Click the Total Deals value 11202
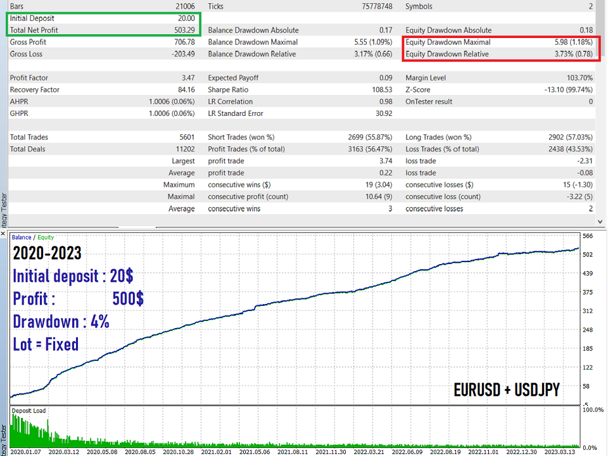Screen dimensions: 608x456 pos(186,149)
